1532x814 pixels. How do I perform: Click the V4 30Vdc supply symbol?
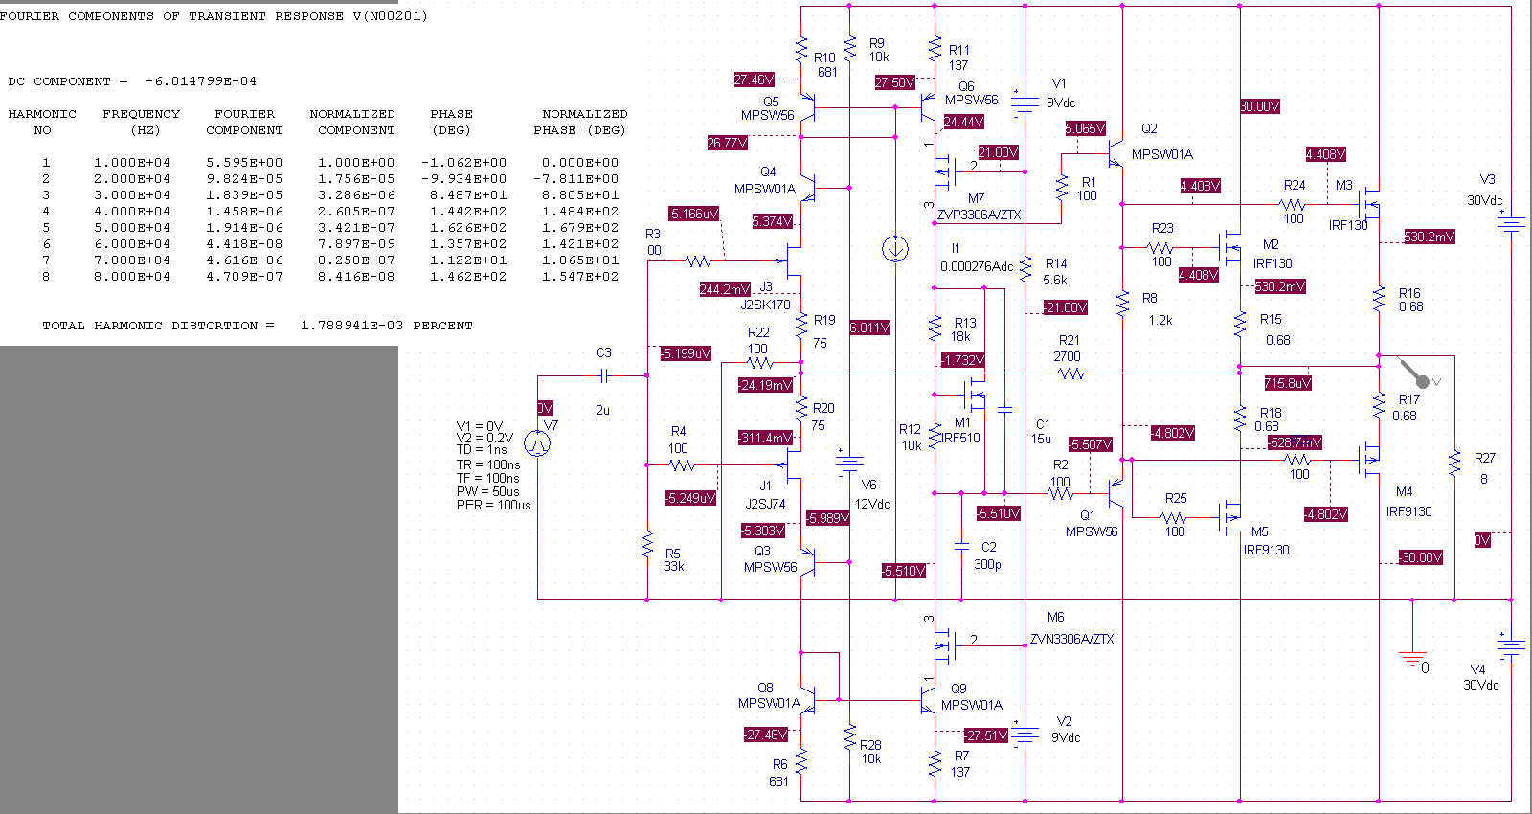tap(1511, 646)
